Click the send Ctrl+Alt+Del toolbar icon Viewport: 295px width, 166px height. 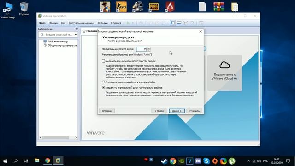[x=141, y=23]
